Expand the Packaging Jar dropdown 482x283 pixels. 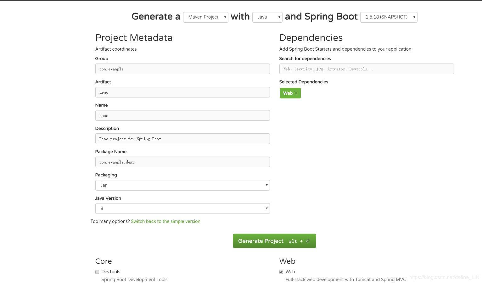[182, 185]
